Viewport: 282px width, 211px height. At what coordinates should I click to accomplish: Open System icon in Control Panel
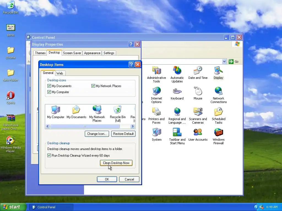tap(156, 135)
